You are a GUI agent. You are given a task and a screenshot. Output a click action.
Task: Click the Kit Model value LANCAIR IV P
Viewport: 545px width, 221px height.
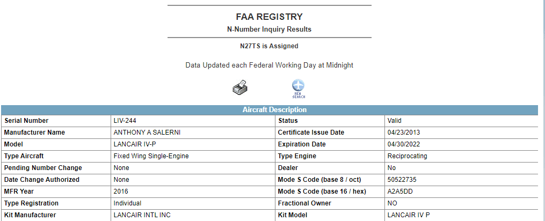point(409,215)
